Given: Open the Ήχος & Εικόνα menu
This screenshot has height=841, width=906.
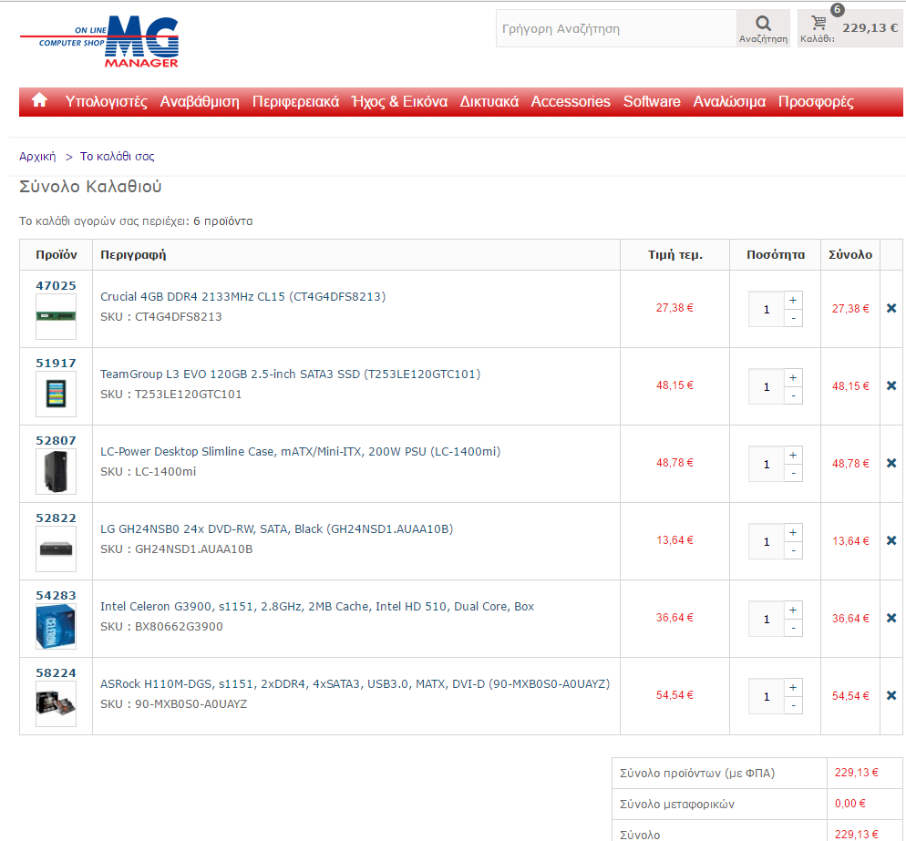Looking at the screenshot, I should [x=399, y=102].
